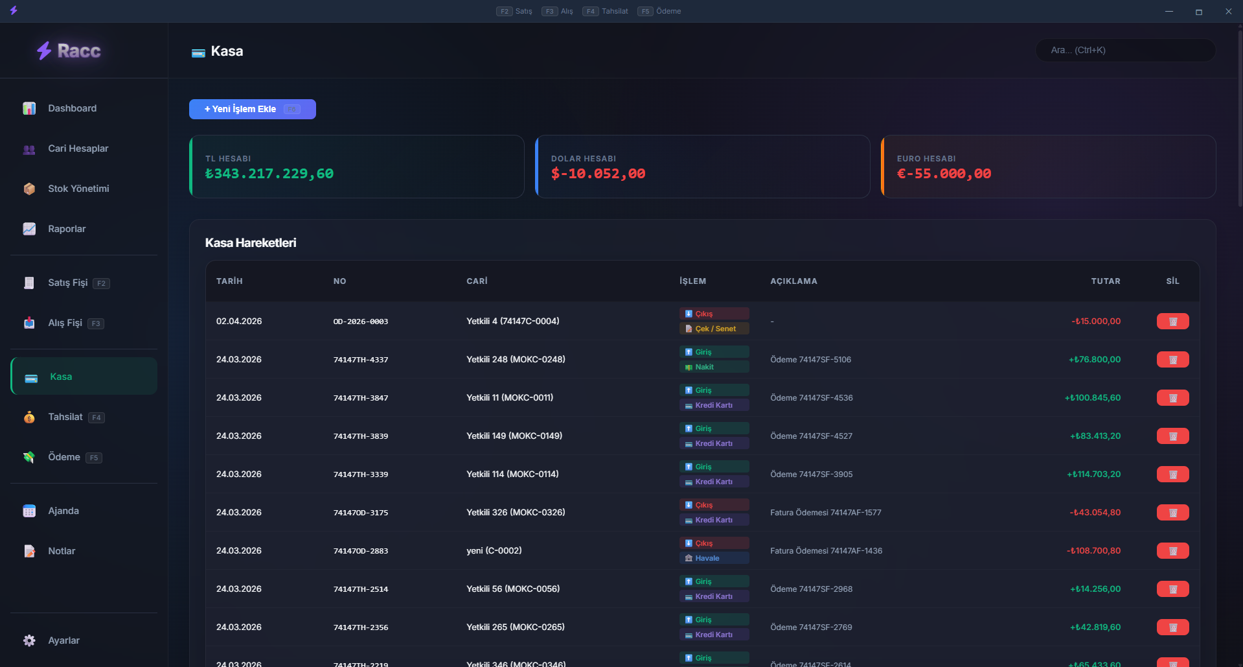Open Ayarlar gear icon
Image resolution: width=1243 pixels, height=667 pixels.
(29, 640)
